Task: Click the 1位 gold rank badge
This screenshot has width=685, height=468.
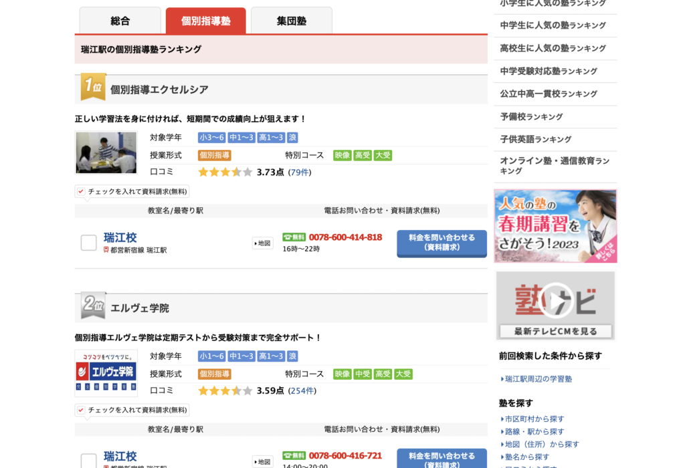Action: [93, 86]
